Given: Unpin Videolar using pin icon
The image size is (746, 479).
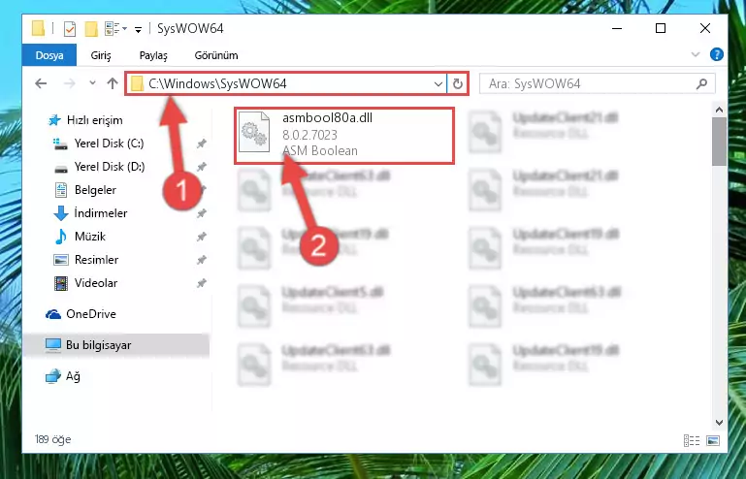Looking at the screenshot, I should coord(201,283).
